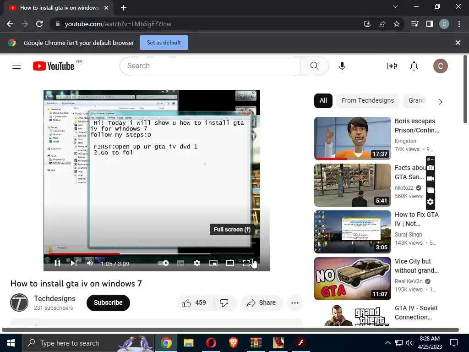Dislike the video with thumbs down

224,303
